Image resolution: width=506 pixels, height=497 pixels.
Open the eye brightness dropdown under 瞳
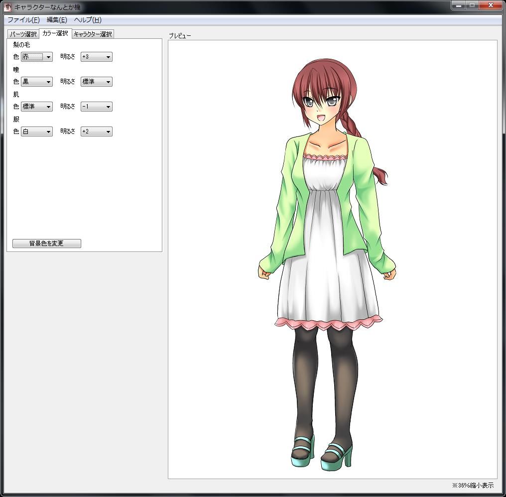(97, 82)
